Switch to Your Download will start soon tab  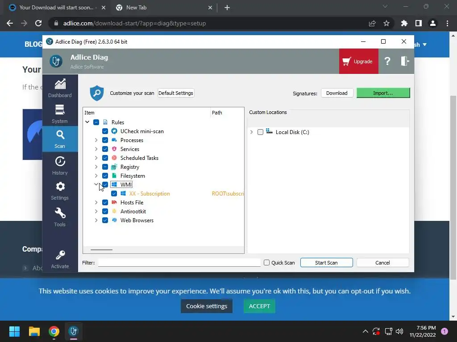click(x=57, y=8)
